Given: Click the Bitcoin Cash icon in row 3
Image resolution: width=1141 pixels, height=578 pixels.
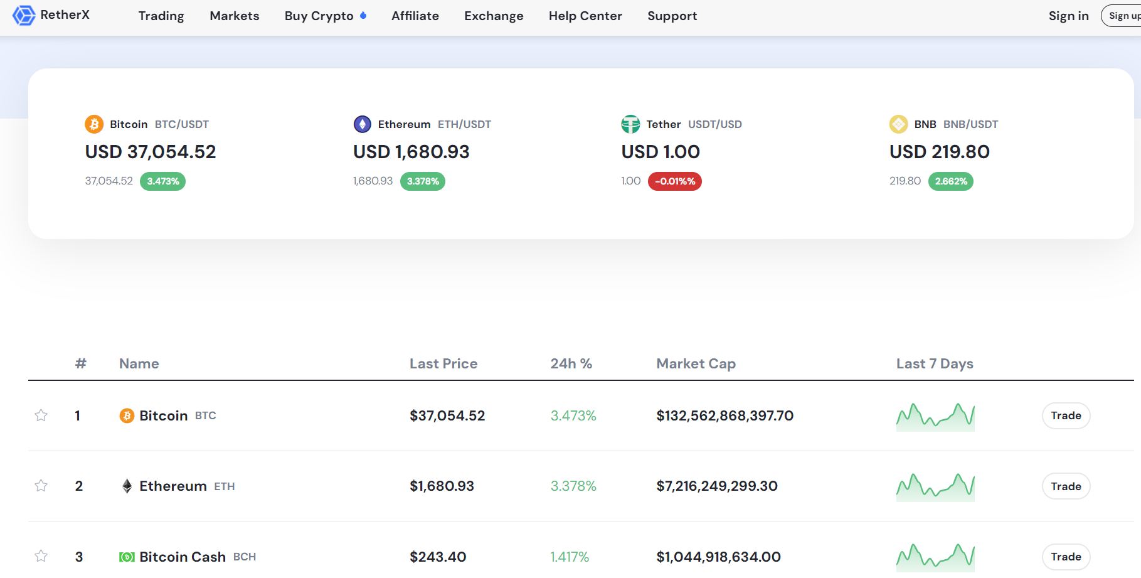Looking at the screenshot, I should [127, 557].
